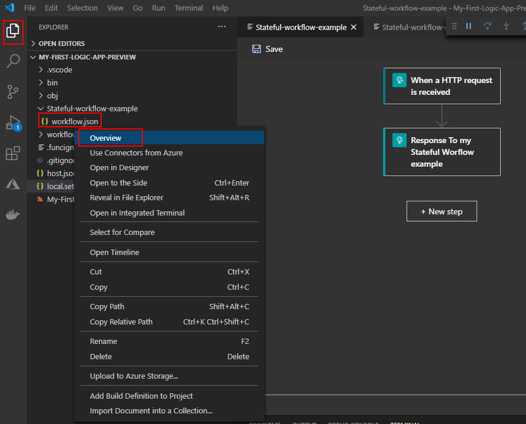Open Explorer's more actions ellipsis
This screenshot has width=526, height=424.
coord(222,27)
